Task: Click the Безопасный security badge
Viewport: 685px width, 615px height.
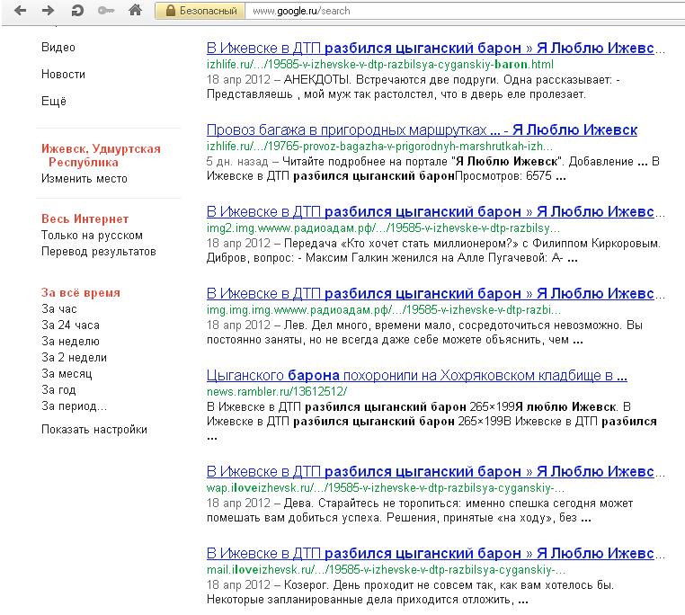Action: pos(200,11)
